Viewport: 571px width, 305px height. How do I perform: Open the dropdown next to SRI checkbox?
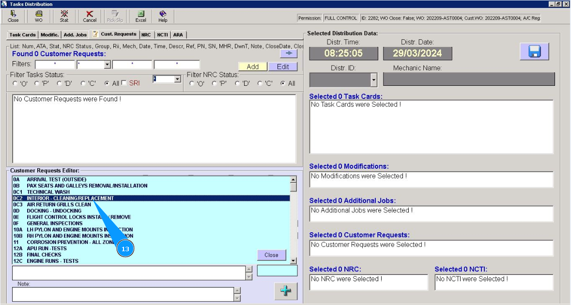coord(177,79)
